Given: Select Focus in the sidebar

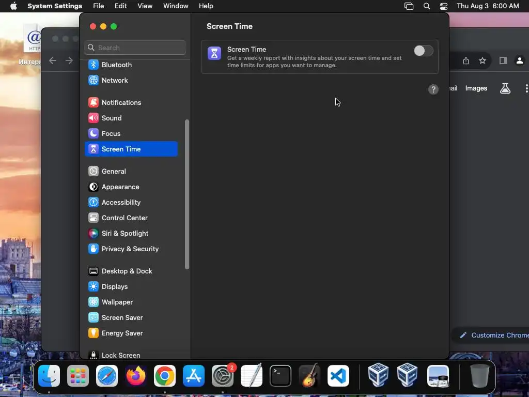Looking at the screenshot, I should [x=131, y=134].
